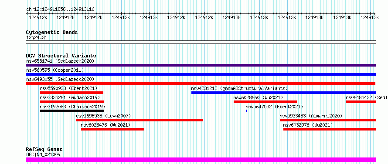Viewport: 388px width, 164px height.
Task: Click the Cytogenetic Bands track heading
Action: click(x=52, y=32)
